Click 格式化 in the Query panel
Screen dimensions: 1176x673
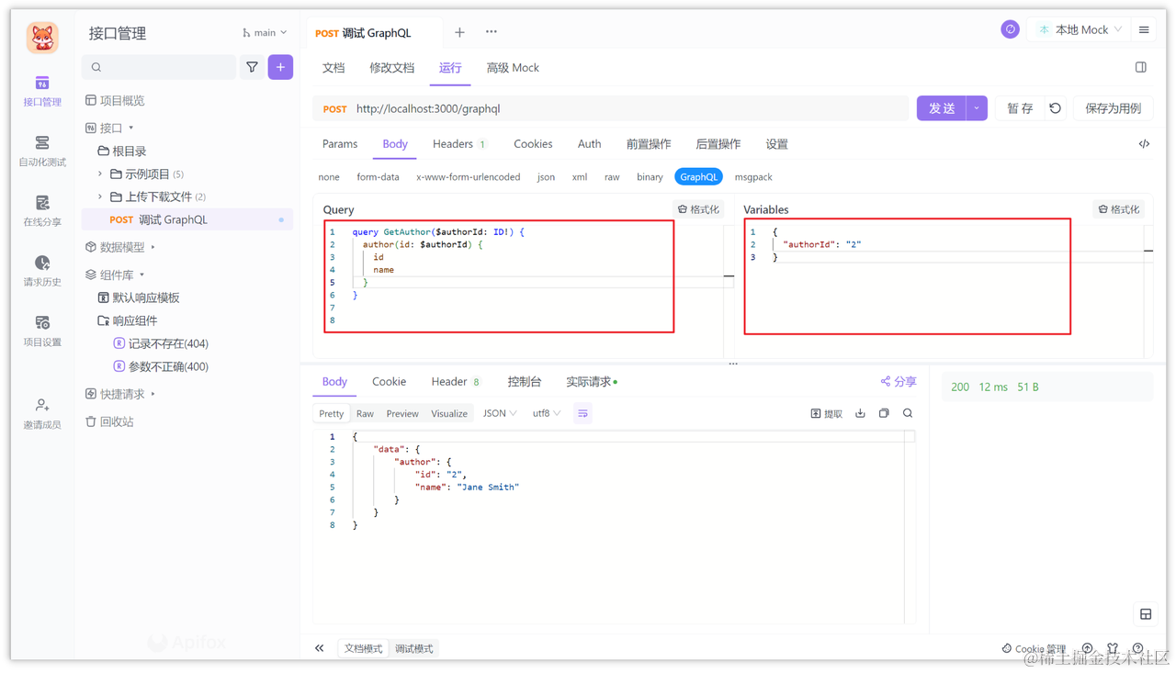[x=698, y=209]
